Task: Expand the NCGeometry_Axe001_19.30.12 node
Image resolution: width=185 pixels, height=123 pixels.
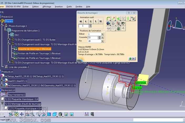Action: click(x=2, y=85)
